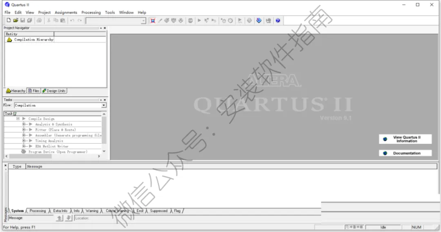441x232 pixels.
Task: Expand the Fitter (Place & Route) node
Action: click(x=24, y=130)
